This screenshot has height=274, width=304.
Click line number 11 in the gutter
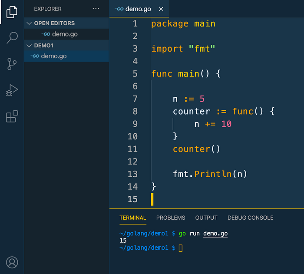132,149
